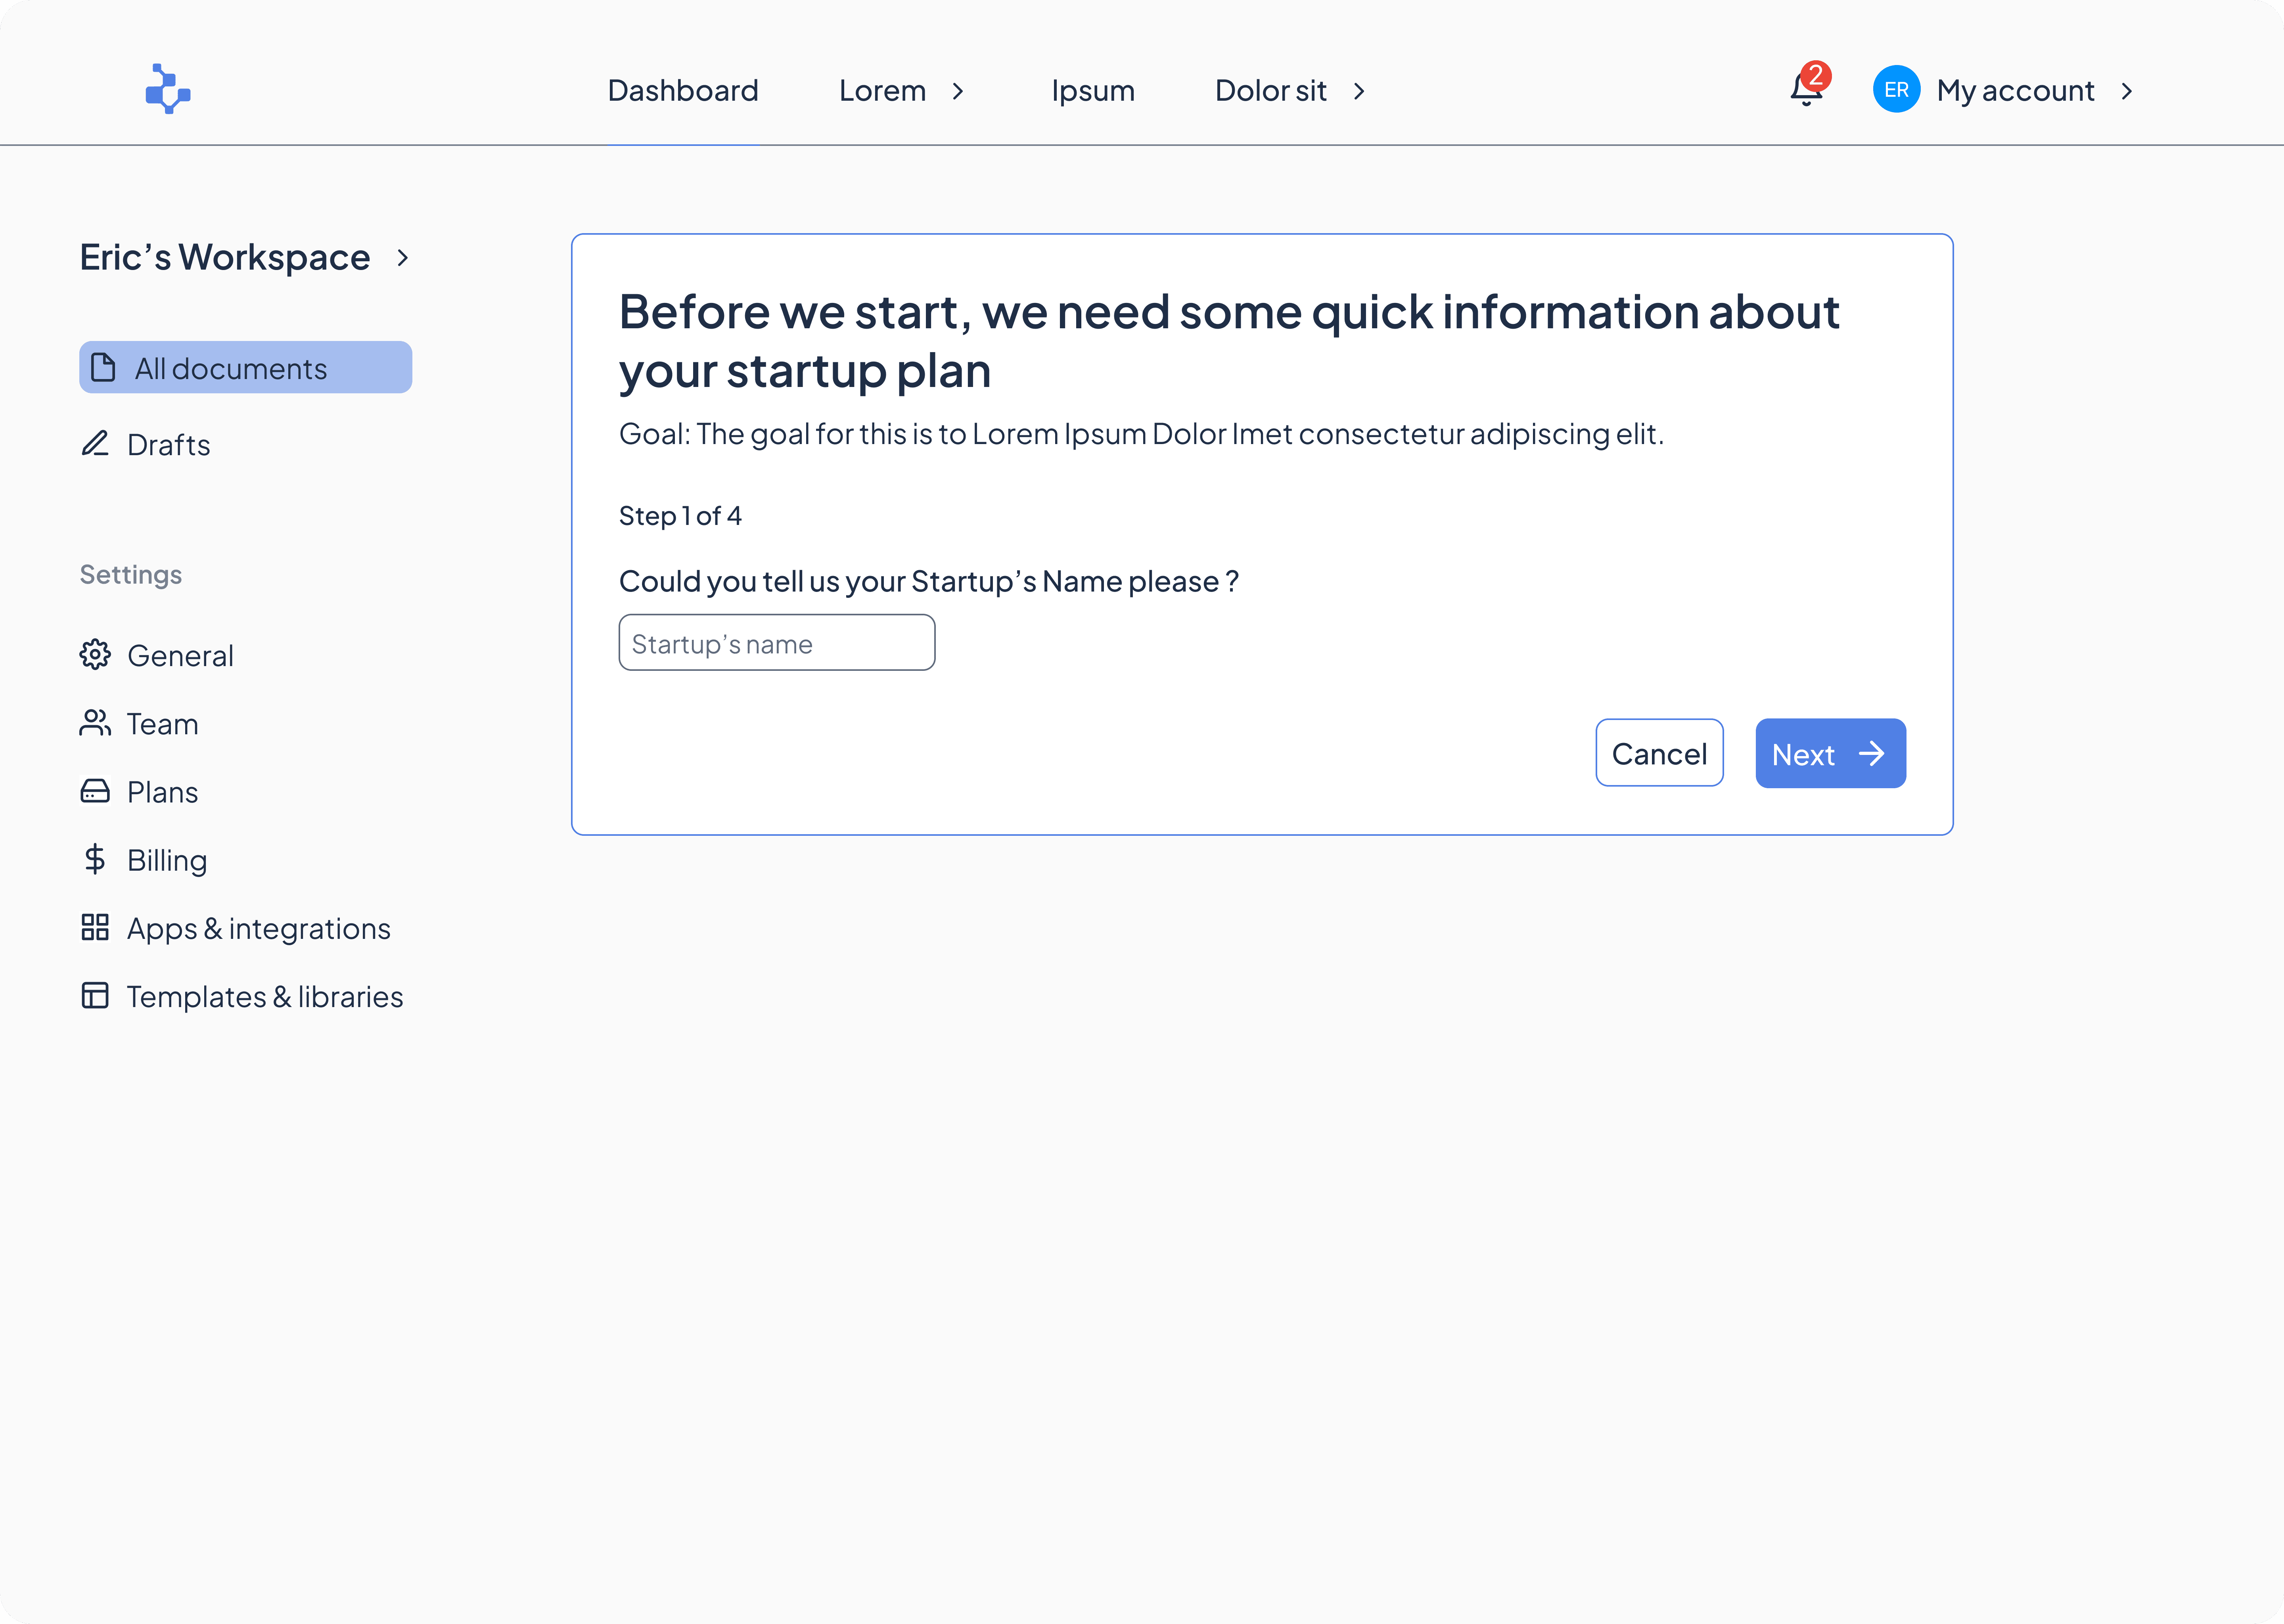
Task: Expand the Lorem menu chevron
Action: (958, 91)
